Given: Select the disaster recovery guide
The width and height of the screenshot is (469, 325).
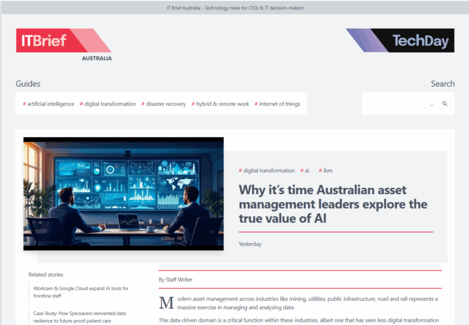Looking at the screenshot, I should coord(164,104).
